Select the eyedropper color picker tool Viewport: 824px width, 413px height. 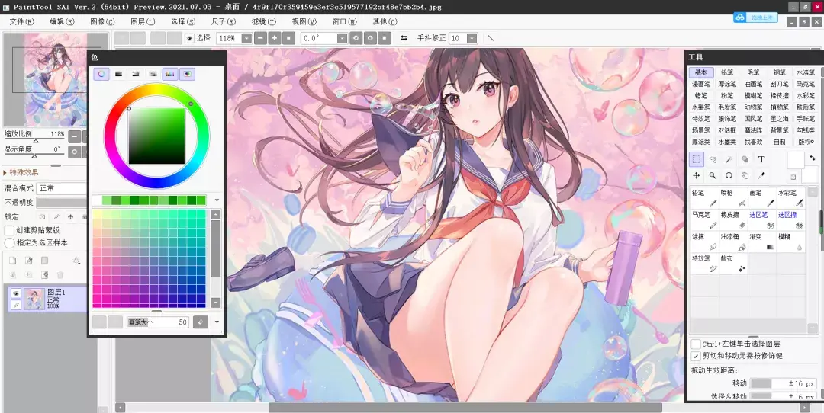pyautogui.click(x=761, y=175)
